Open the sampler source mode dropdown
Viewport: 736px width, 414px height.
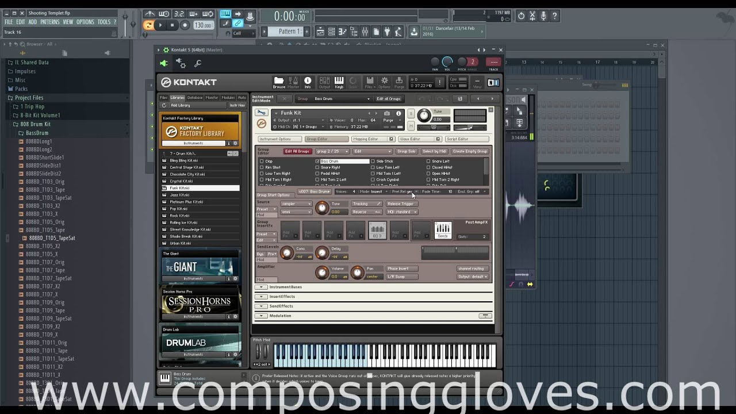pos(296,204)
